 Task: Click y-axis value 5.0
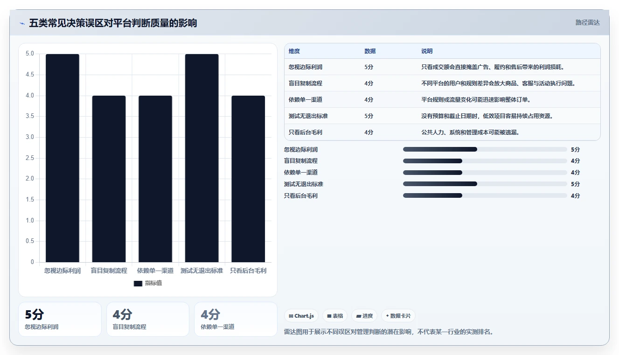(x=29, y=54)
